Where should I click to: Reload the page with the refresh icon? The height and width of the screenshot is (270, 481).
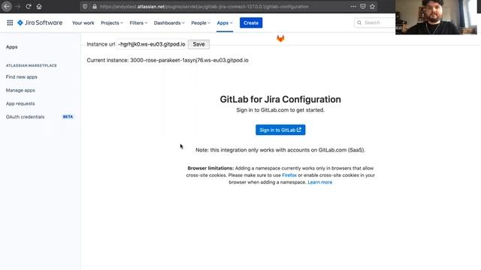click(29, 7)
